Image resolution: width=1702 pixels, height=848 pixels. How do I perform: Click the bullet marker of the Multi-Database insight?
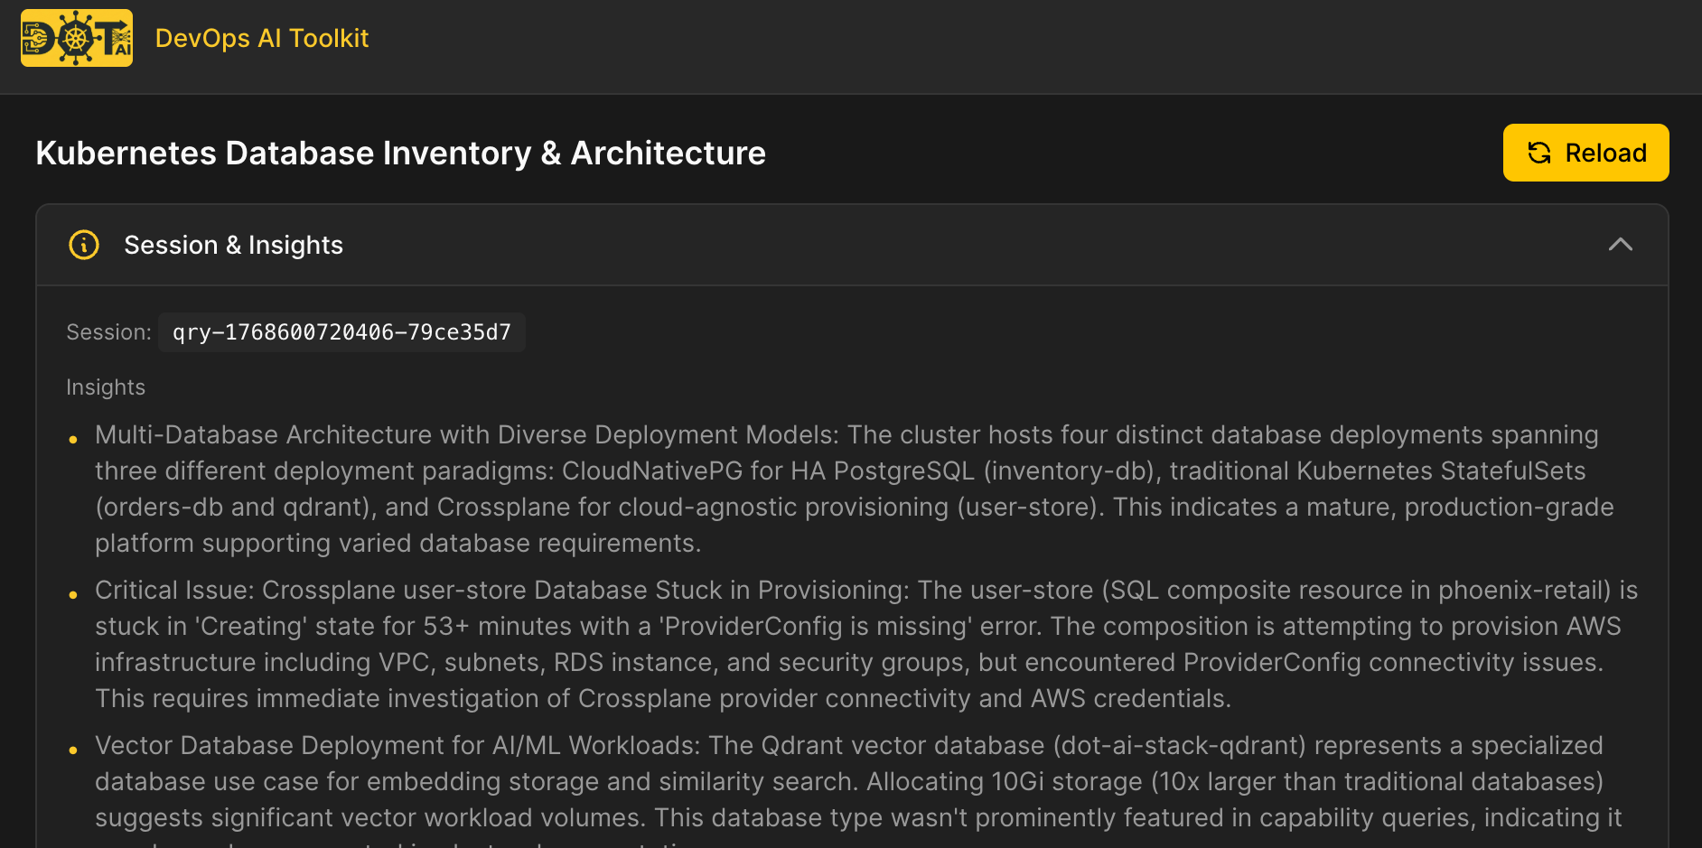click(73, 440)
